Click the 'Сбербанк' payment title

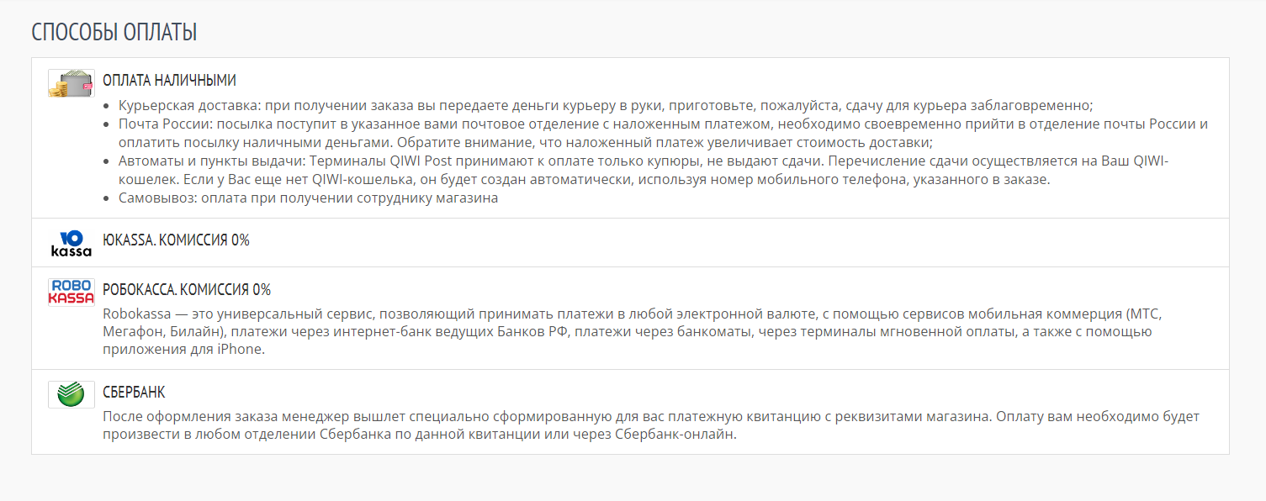pos(134,393)
